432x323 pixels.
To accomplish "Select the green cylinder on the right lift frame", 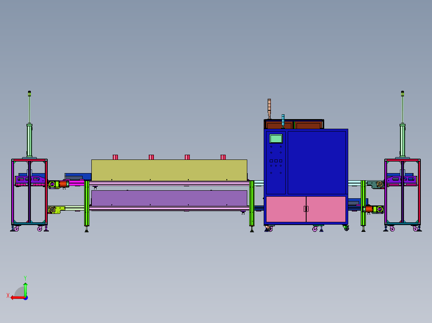I will pyautogui.click(x=402, y=140).
